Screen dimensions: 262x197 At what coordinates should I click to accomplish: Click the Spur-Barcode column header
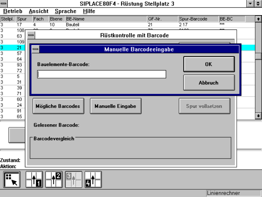[199, 19]
